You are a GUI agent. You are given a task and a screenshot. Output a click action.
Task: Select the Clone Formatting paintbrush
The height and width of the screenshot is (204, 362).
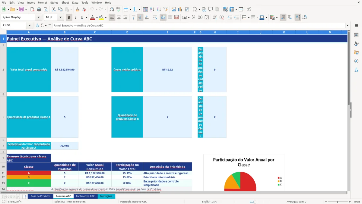coord(77,9)
